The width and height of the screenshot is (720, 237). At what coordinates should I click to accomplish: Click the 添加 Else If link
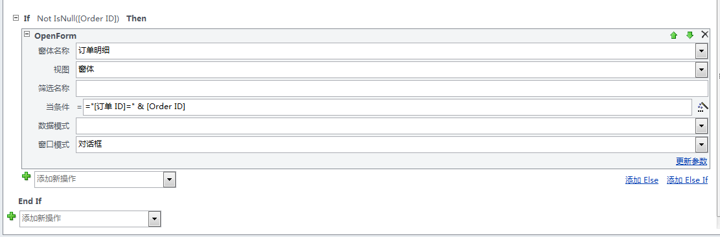tap(687, 180)
